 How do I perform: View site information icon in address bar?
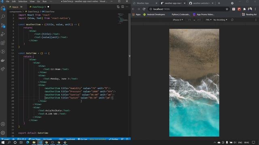[x=151, y=9]
